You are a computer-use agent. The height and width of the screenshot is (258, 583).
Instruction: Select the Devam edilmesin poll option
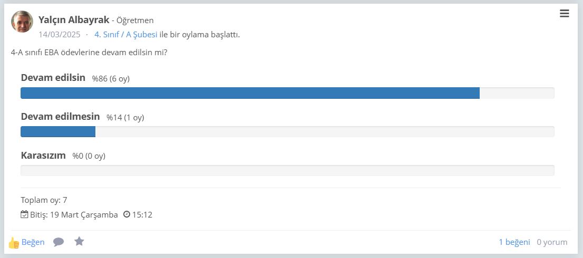click(x=60, y=117)
